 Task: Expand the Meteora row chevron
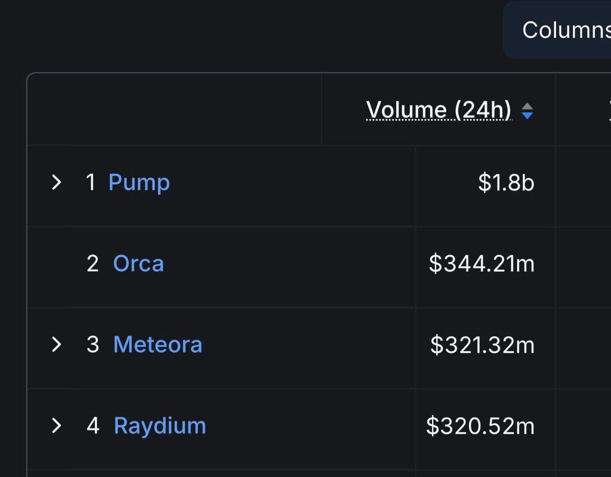click(x=57, y=345)
